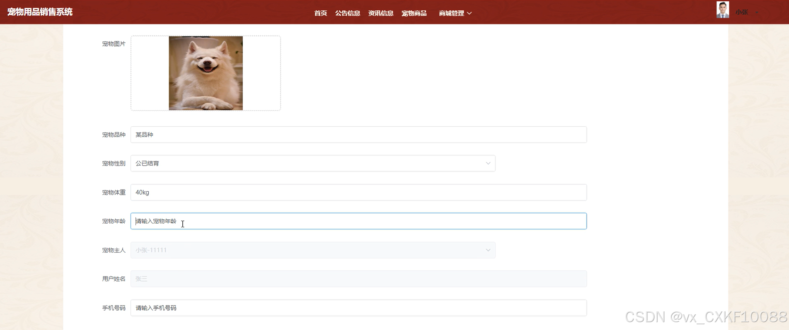Click the uploaded dog picture
Viewport: 789px width, 330px height.
pyautogui.click(x=206, y=73)
